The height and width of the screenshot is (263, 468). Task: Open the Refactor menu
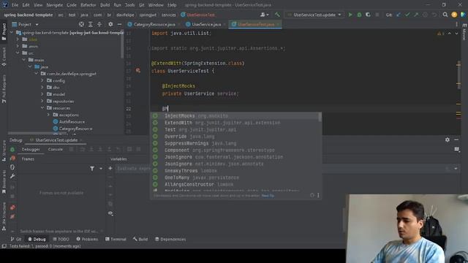tap(88, 5)
